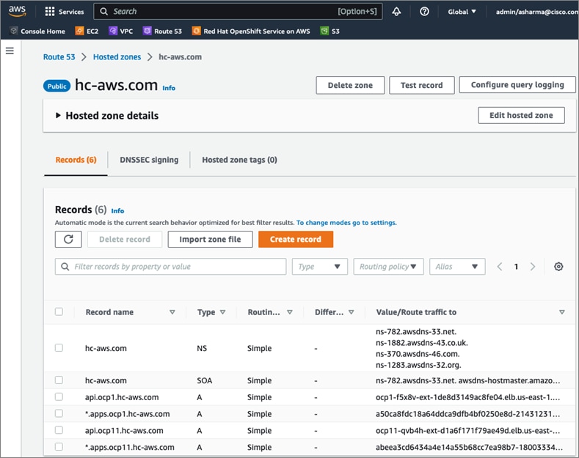Check the *.apps.ocp11.hc-aws.com record
This screenshot has width=579, height=458.
point(59,446)
